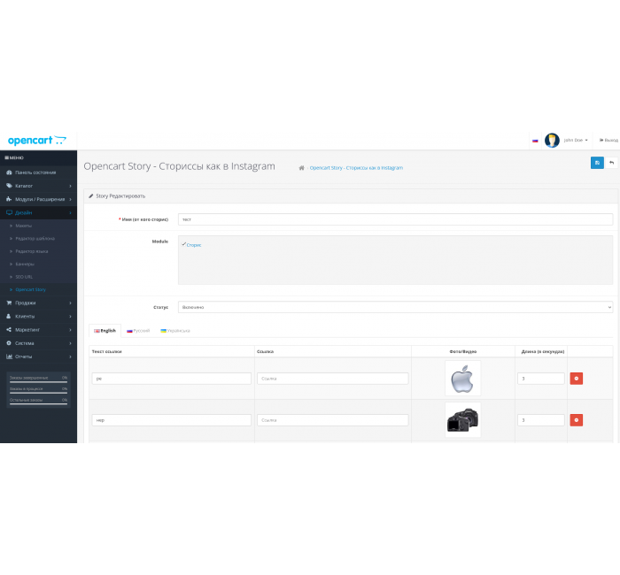This screenshot has width=620, height=575.
Task: Open SEO URL submenu item
Action: tap(24, 277)
